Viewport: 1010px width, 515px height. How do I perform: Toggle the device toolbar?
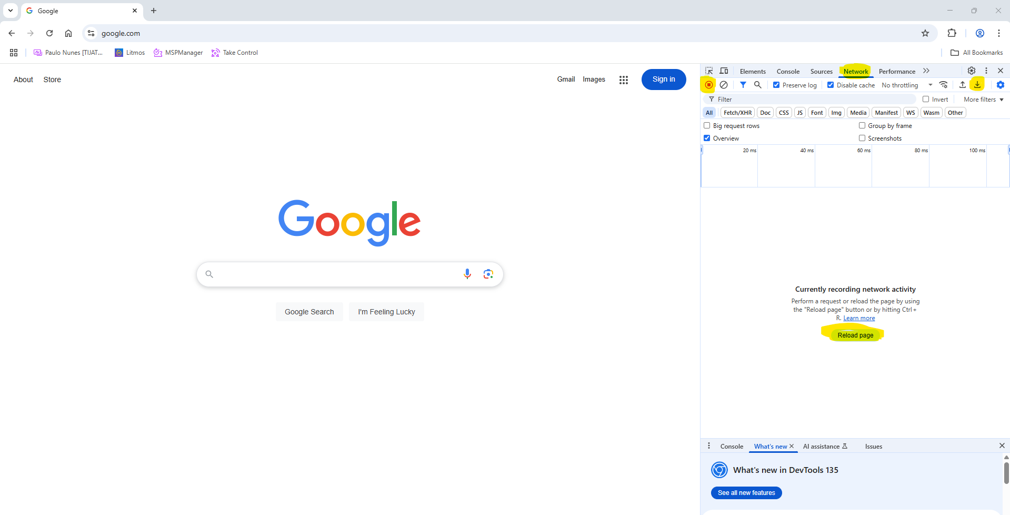tap(724, 71)
